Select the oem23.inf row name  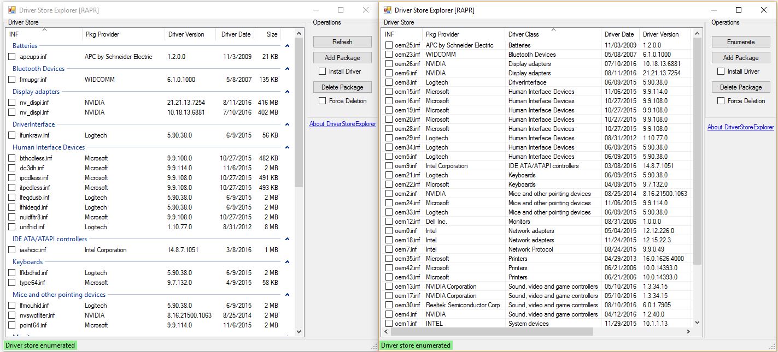(x=407, y=55)
